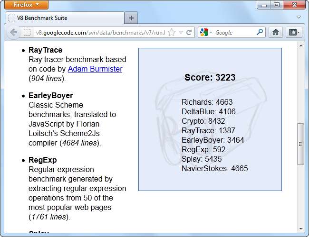
Task: Click the magnifying glass search icon
Action: [260, 33]
